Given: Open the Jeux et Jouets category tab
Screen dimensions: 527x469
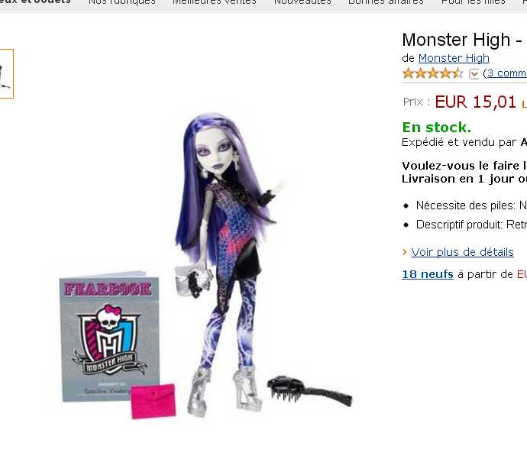Looking at the screenshot, I should pos(35,2).
